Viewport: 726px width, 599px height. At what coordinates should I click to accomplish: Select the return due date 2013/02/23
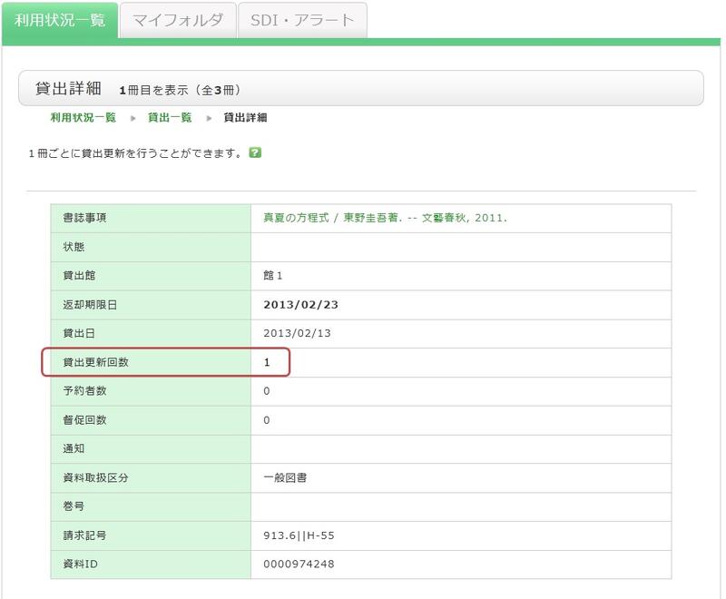coord(299,304)
